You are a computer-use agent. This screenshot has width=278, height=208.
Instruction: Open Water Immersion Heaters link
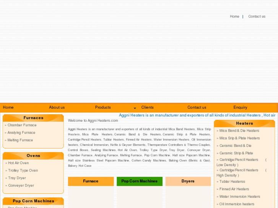(x=240, y=197)
